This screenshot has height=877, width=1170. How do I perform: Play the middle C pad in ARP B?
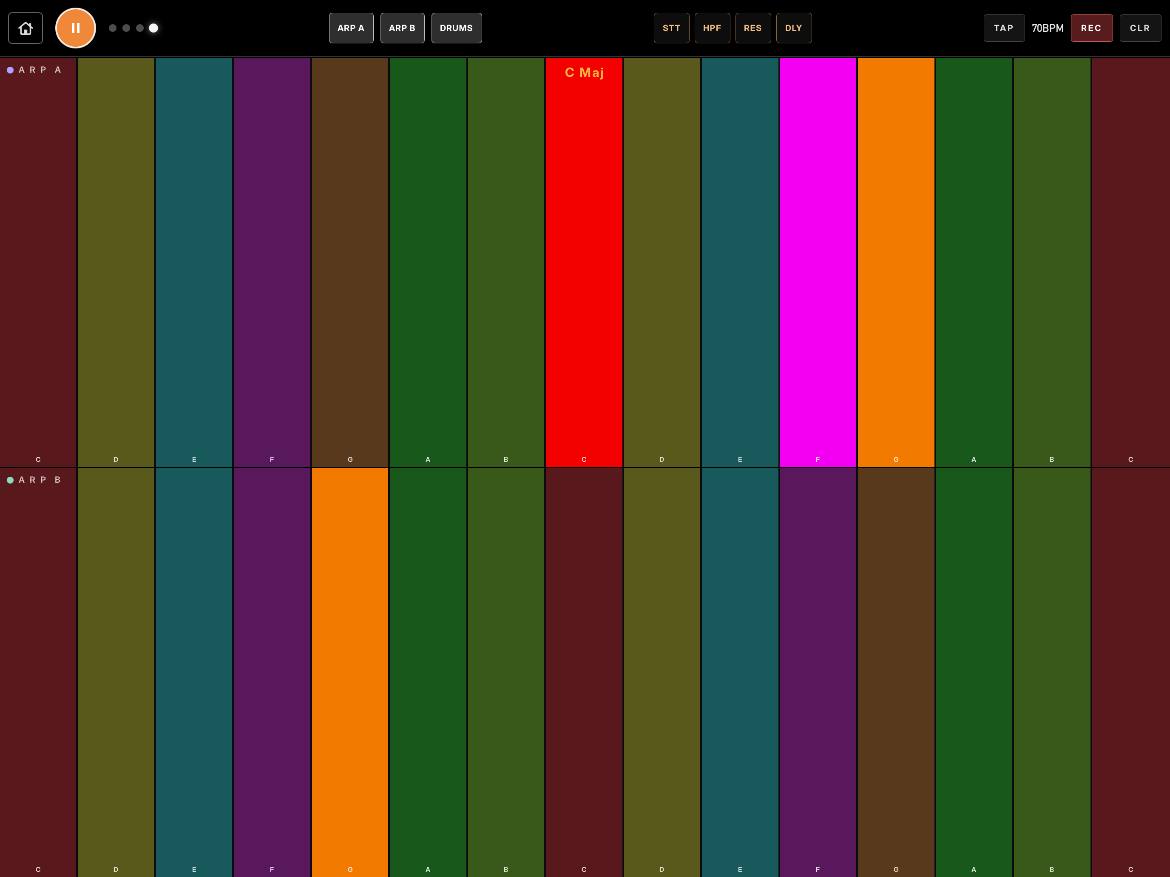[584, 673]
